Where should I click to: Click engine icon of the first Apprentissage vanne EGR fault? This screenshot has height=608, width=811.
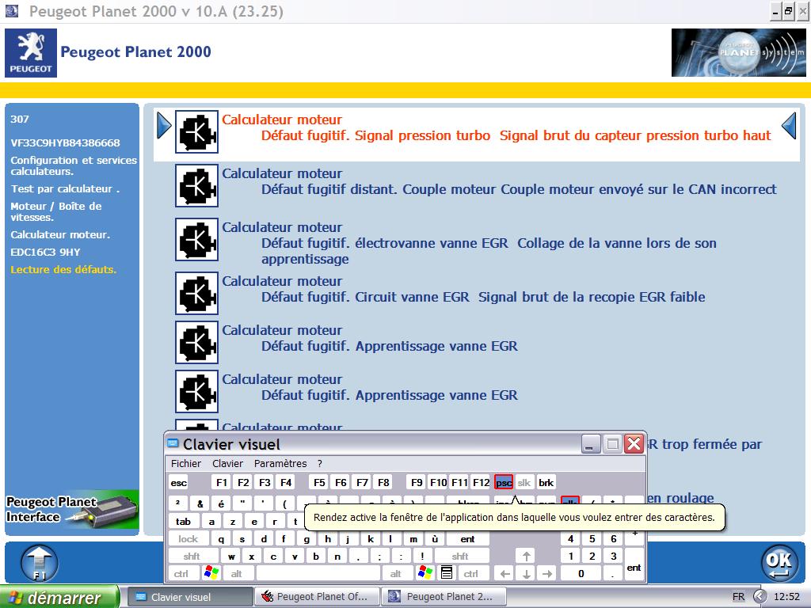(196, 342)
